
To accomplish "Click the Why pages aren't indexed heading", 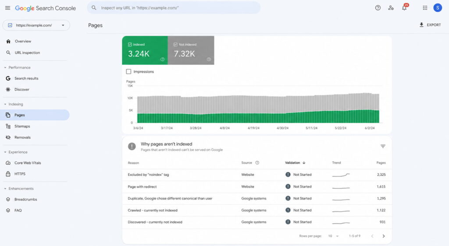I will click(x=166, y=144).
